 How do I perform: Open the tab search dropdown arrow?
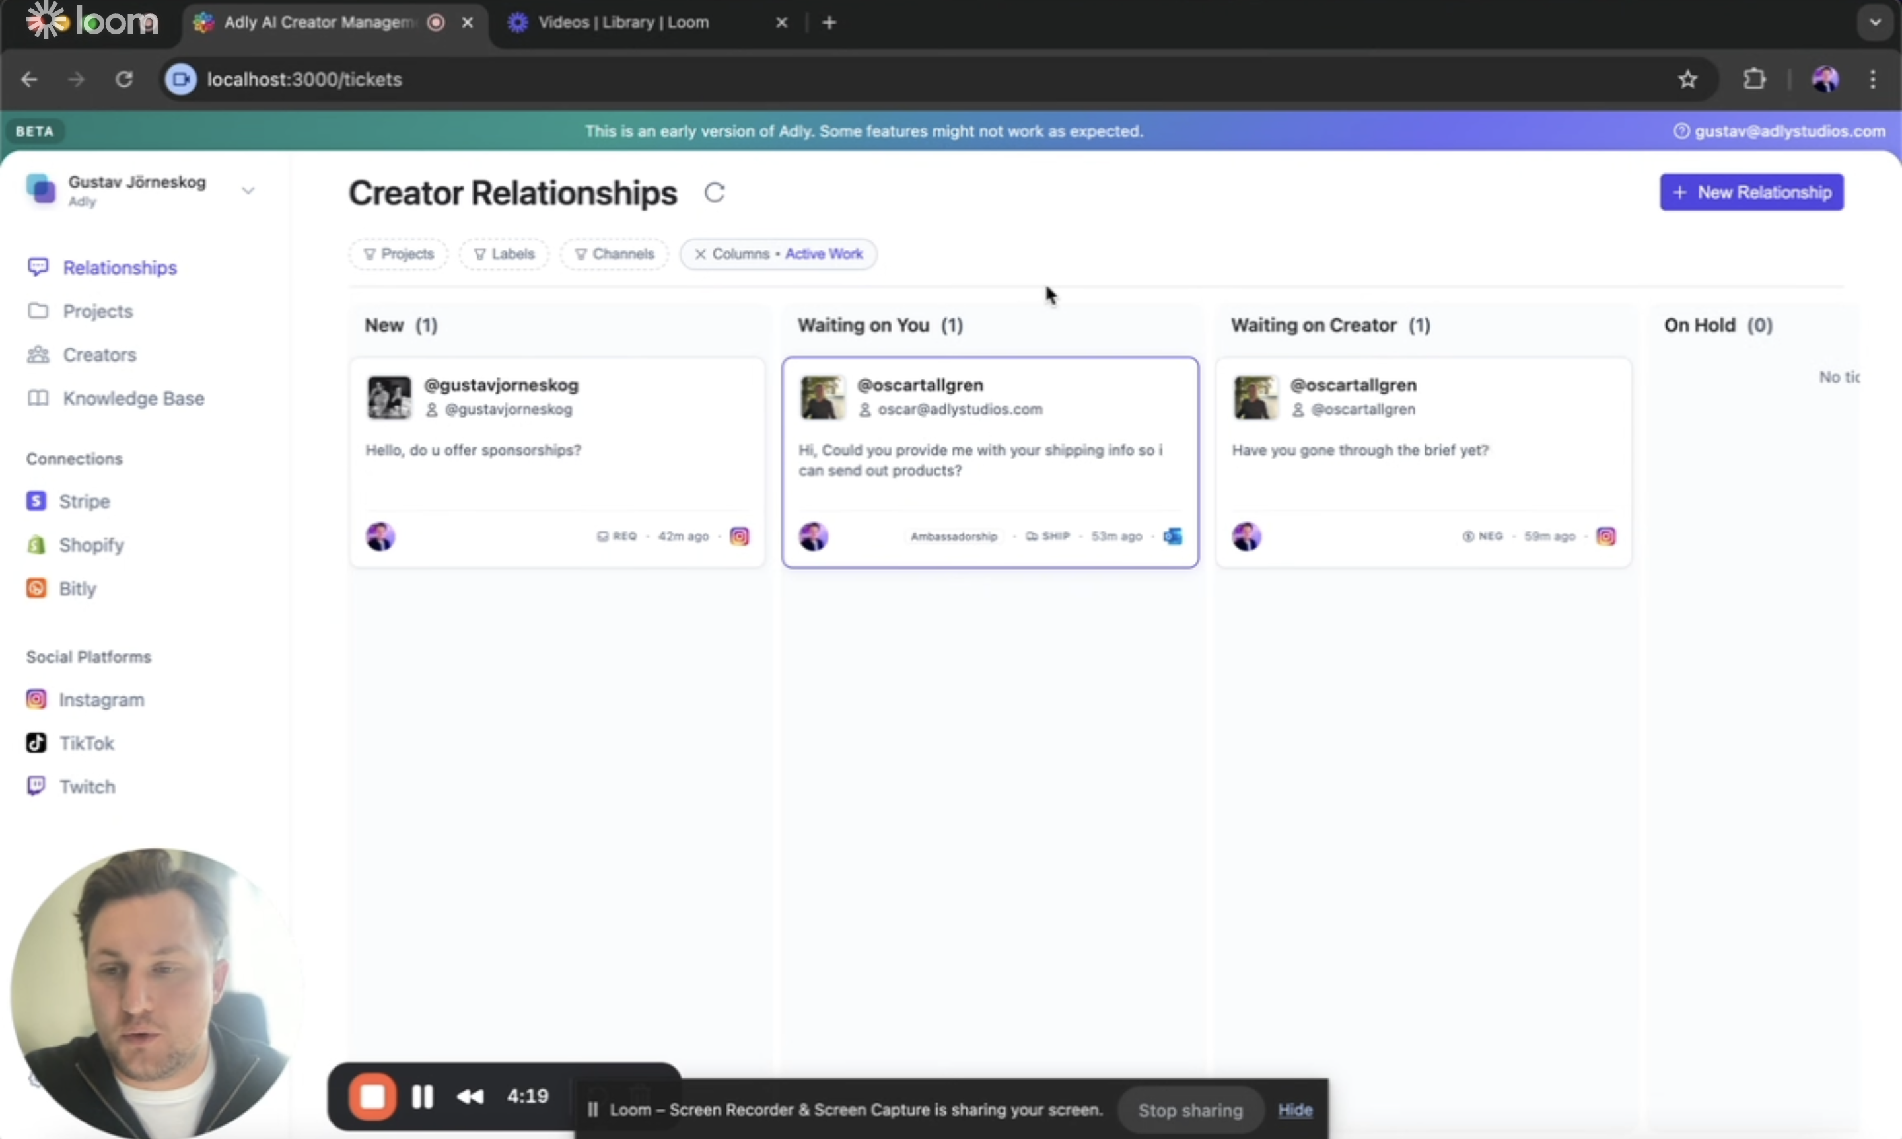pyautogui.click(x=1875, y=22)
